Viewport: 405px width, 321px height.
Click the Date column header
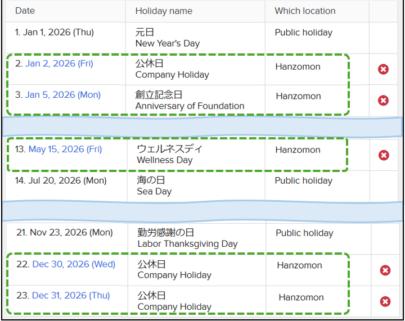[25, 11]
